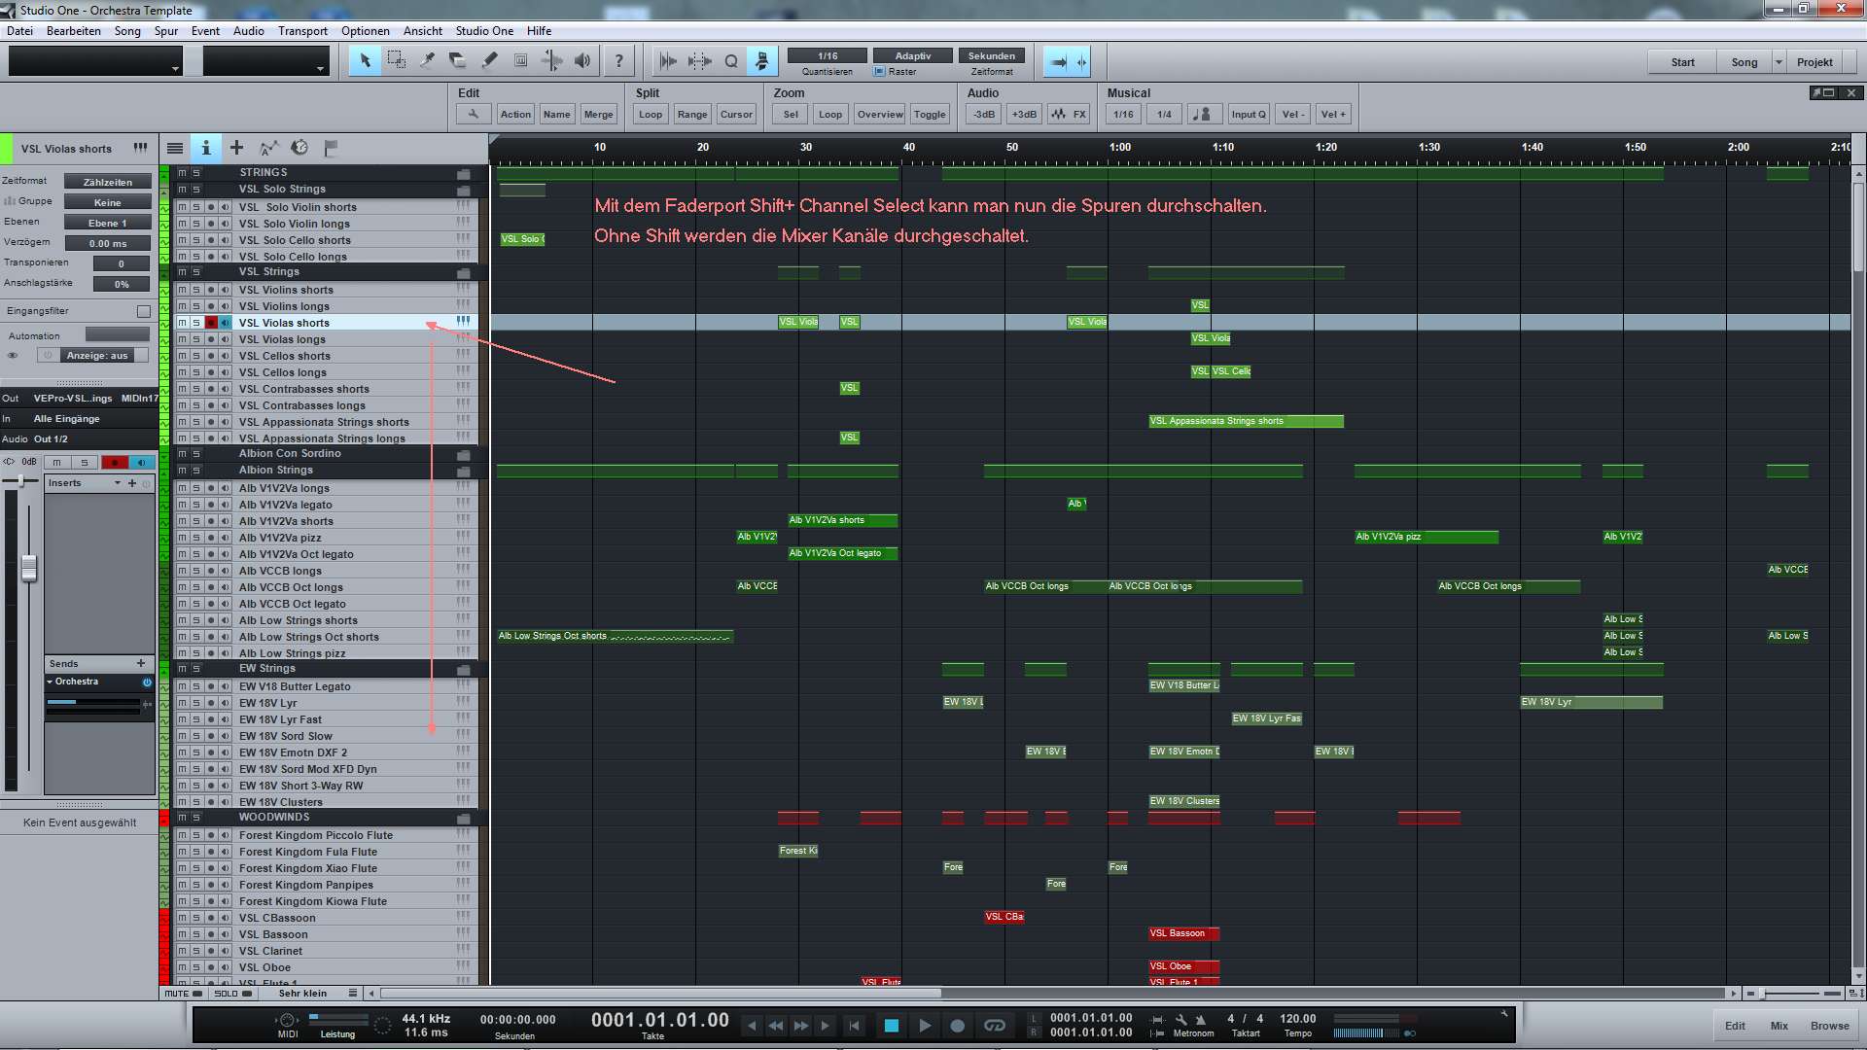Open the Ansicht menu
This screenshot has width=1867, height=1050.
pos(422,31)
